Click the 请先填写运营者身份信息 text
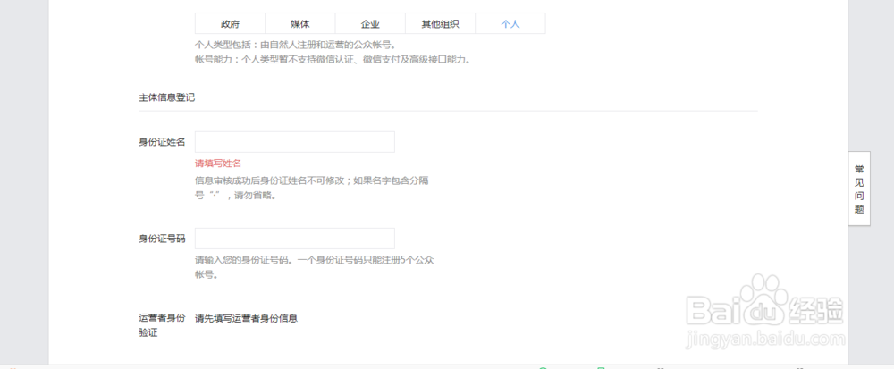The image size is (894, 369). (x=247, y=318)
